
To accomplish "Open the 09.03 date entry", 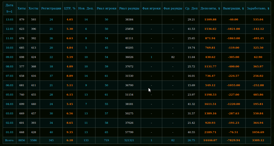I will coord(9,57).
